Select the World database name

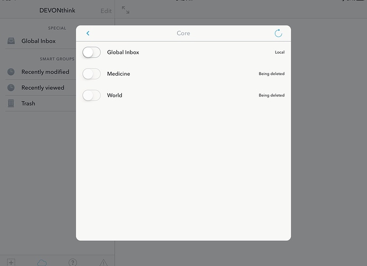114,95
